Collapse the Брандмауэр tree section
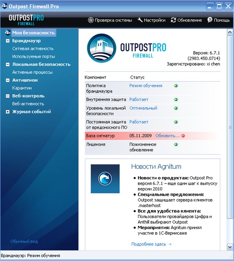This screenshot has height=261, width=234. click(8, 41)
